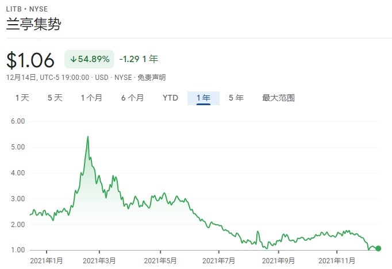
Task: Click the down arrow icon in percentage badge
Action: coord(73,59)
